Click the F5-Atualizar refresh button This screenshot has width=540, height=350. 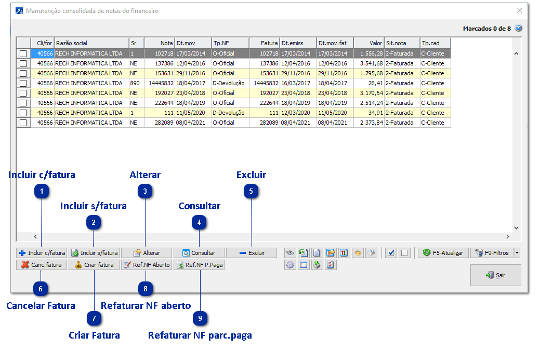tap(443, 253)
